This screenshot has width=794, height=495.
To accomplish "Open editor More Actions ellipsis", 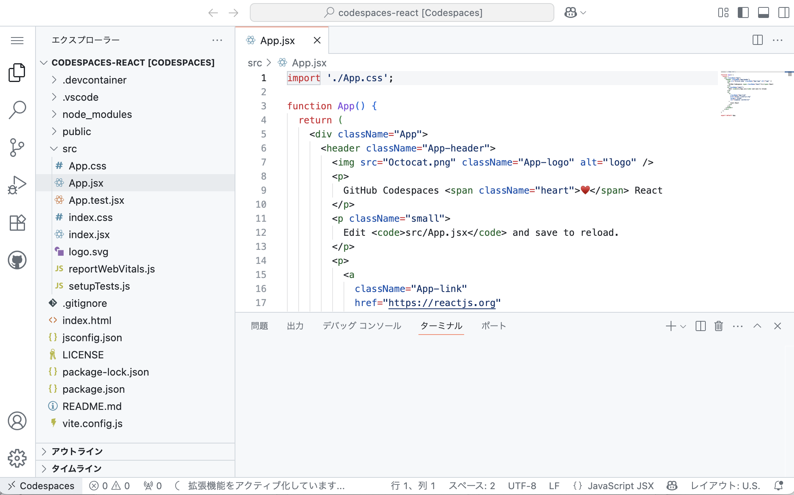I will coord(778,40).
